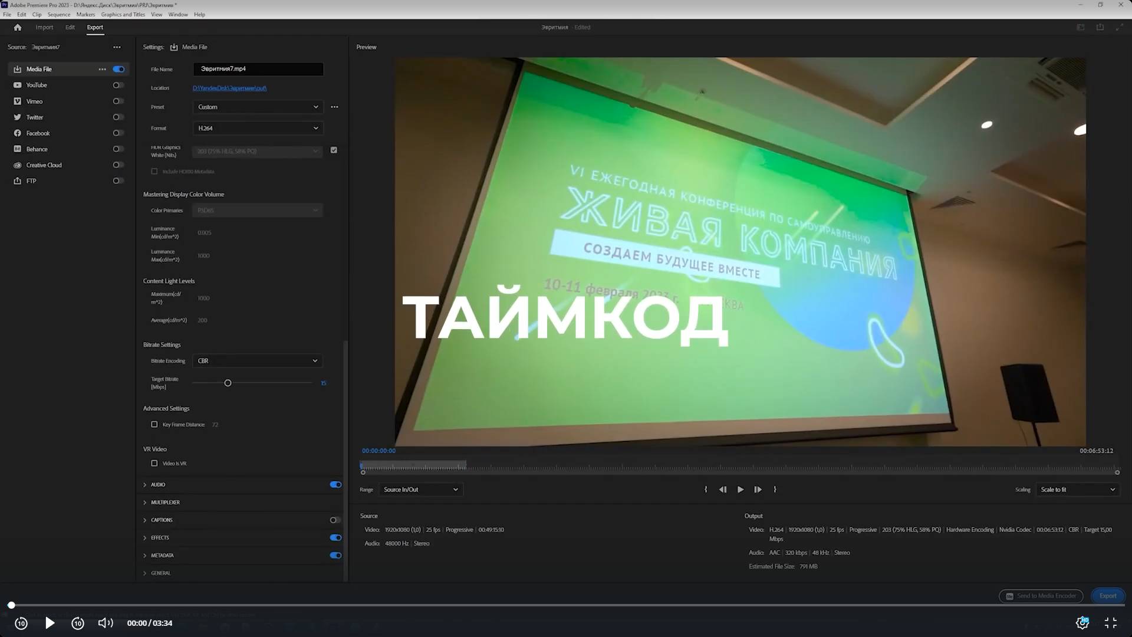Open the Bitrate Encoding CBR dropdown
The height and width of the screenshot is (637, 1132).
tap(257, 360)
